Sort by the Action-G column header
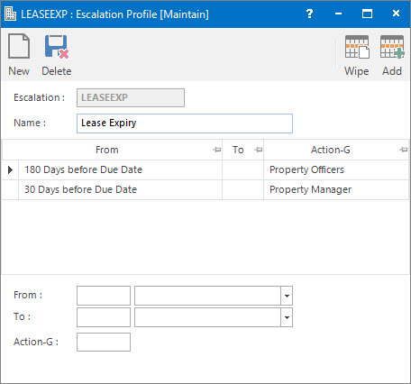411x384 pixels. tap(331, 150)
